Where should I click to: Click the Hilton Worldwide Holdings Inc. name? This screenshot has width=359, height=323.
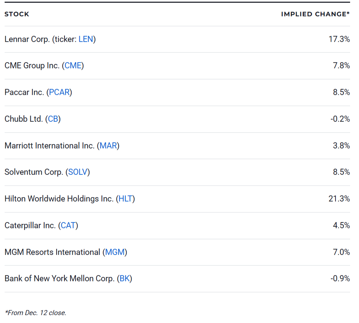[x=59, y=199]
